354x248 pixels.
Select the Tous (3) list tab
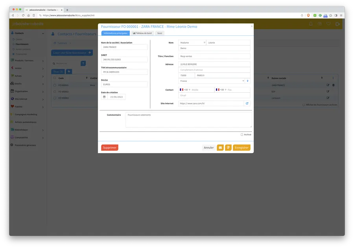[x=58, y=72]
